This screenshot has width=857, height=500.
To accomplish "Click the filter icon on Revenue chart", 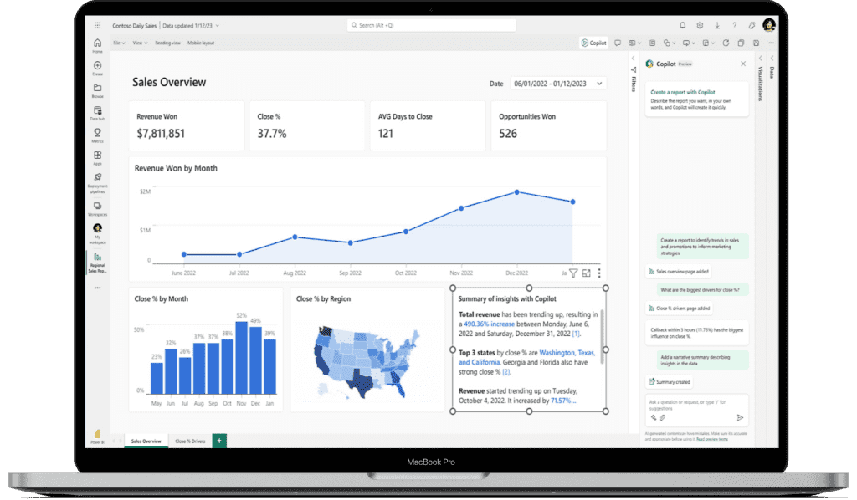I will point(573,273).
